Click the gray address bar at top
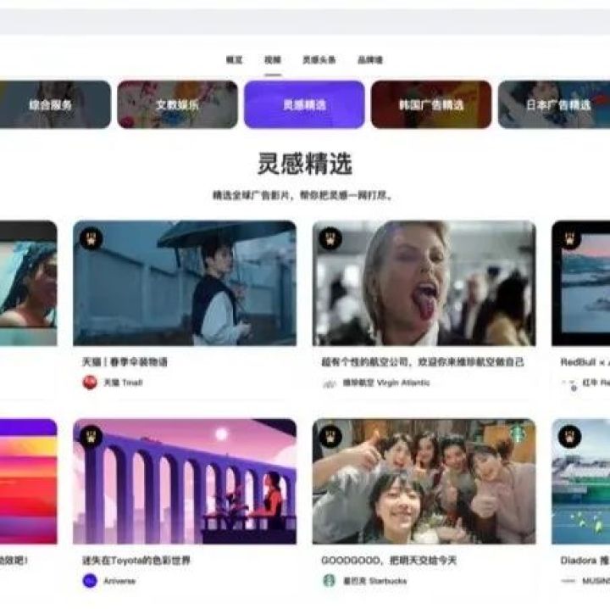Image resolution: width=610 pixels, height=609 pixels. (x=305, y=22)
